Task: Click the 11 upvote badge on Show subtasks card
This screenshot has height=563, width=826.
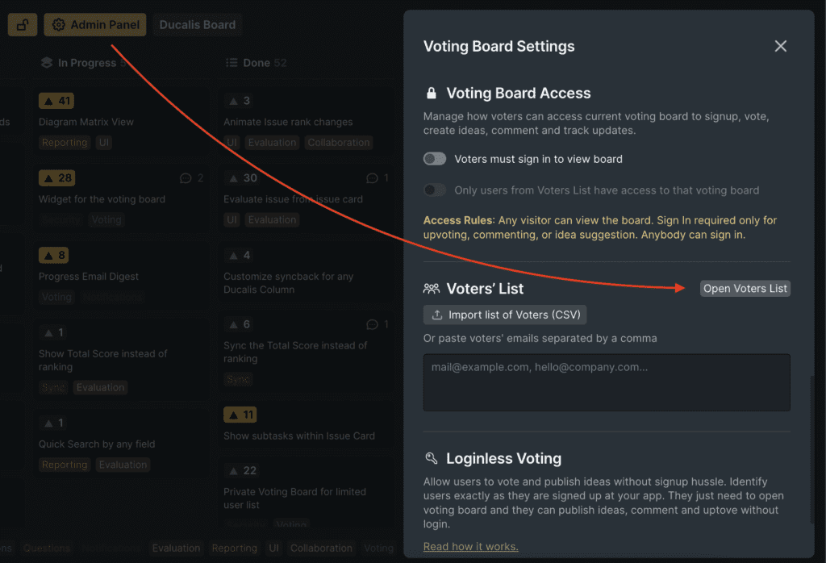Action: 240,415
